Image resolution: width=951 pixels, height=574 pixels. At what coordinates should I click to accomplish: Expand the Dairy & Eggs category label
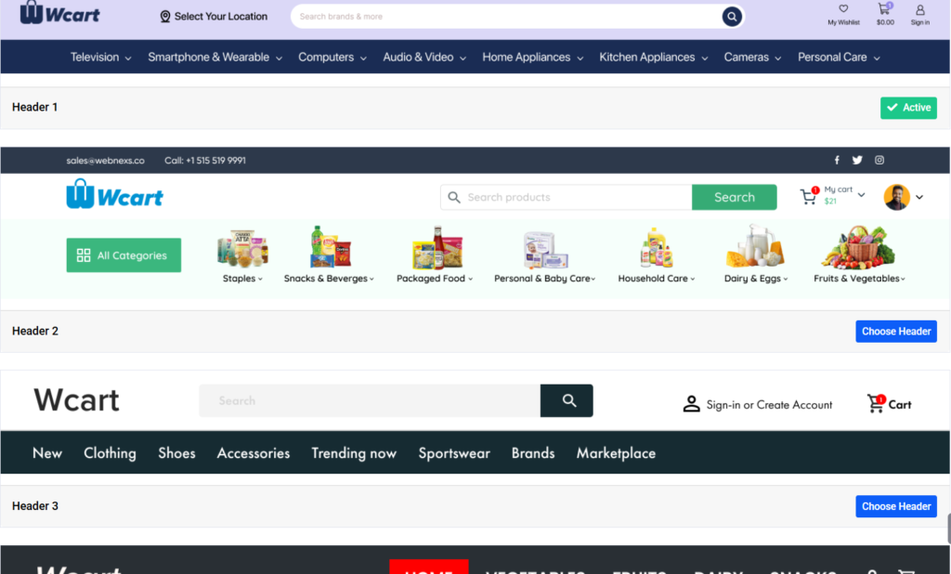[x=756, y=279]
